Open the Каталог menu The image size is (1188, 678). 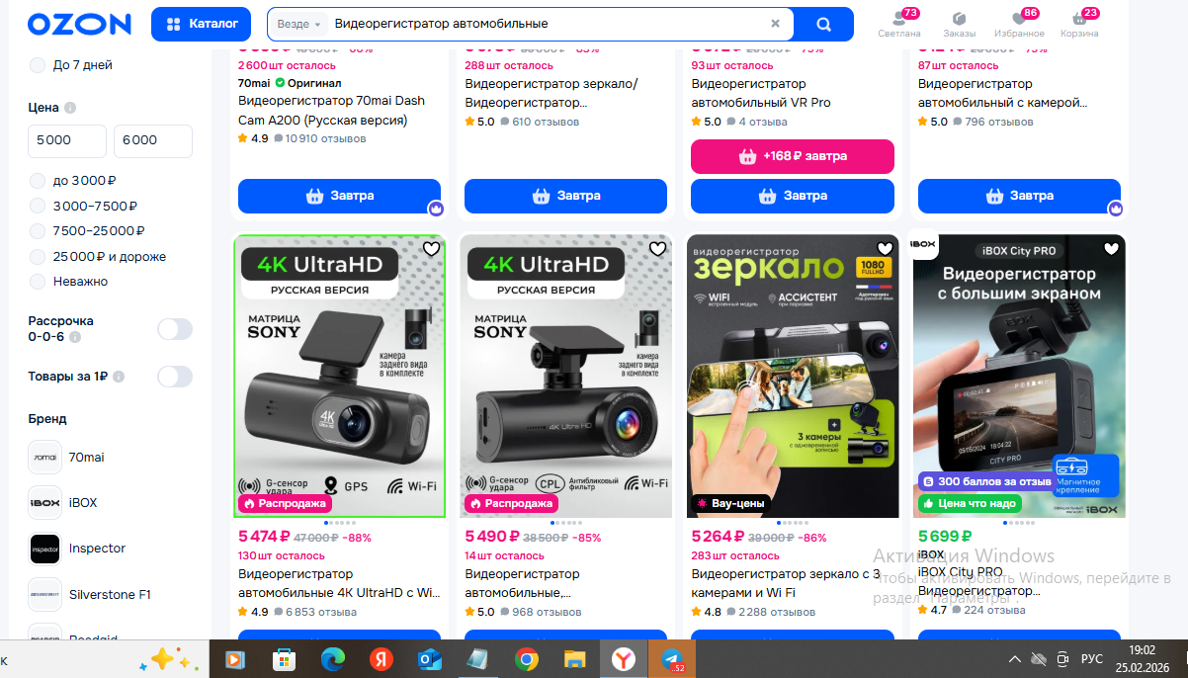click(202, 24)
